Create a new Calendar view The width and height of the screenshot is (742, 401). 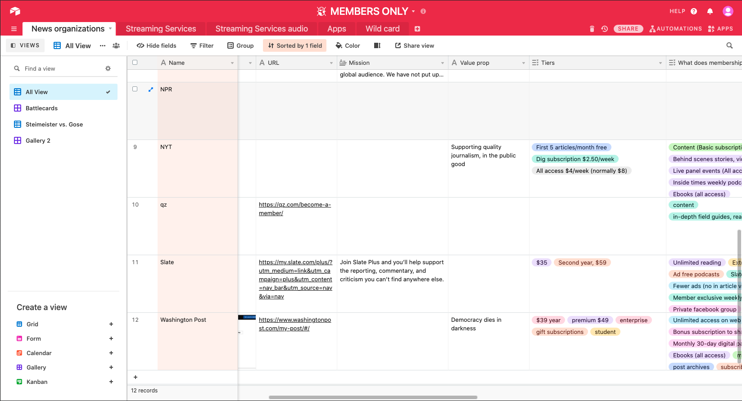[64, 353]
